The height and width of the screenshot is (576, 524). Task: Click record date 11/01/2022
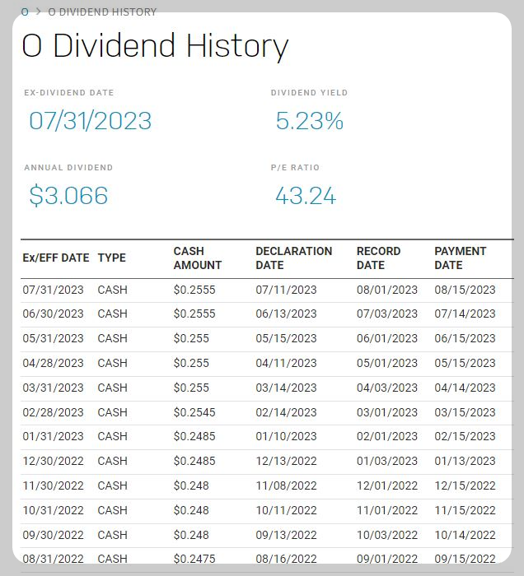[387, 510]
